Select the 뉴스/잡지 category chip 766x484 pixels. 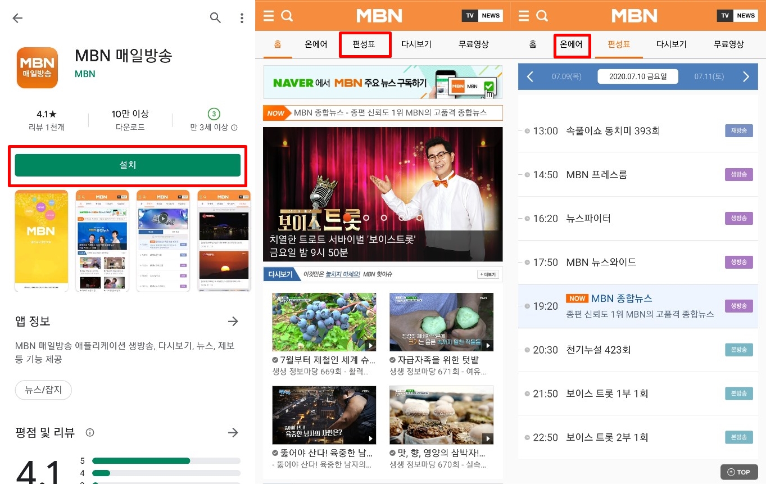tap(43, 390)
